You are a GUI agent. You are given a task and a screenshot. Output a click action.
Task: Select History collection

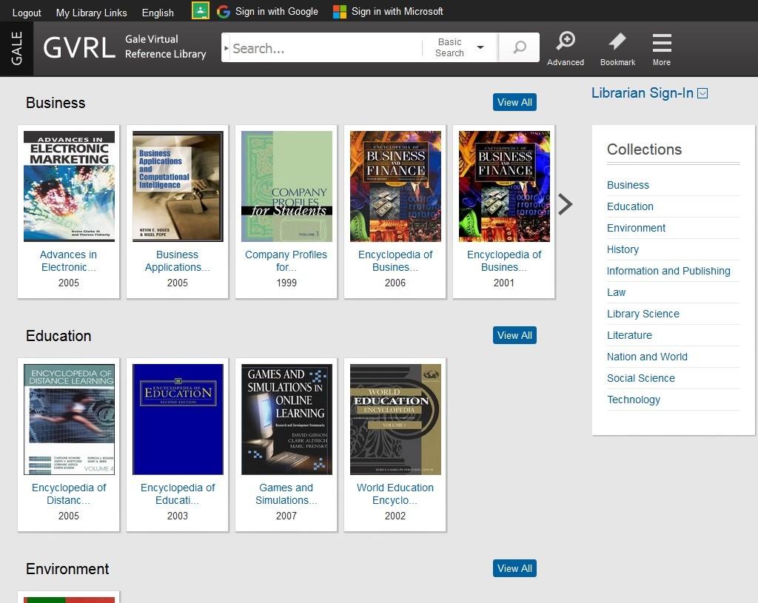(x=623, y=249)
